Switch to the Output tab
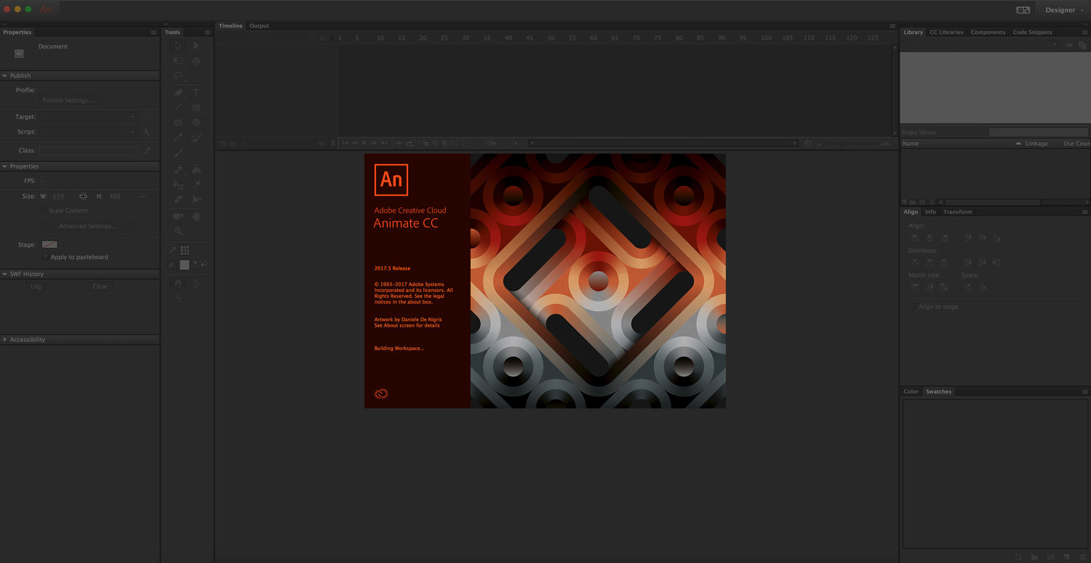This screenshot has height=563, width=1091. (259, 25)
